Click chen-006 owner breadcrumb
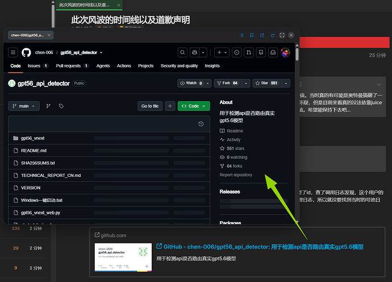The height and width of the screenshot is (282, 392). point(44,52)
